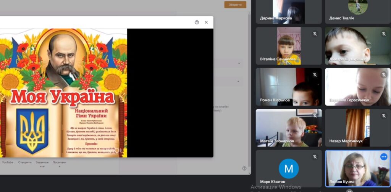Select the Моя Україна poster image
The image size is (391, 192).
pyautogui.click(x=64, y=93)
